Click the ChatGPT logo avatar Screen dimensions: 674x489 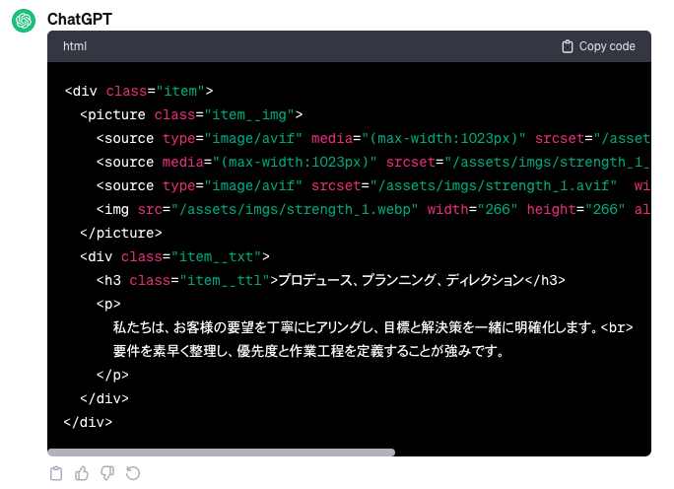[x=24, y=21]
